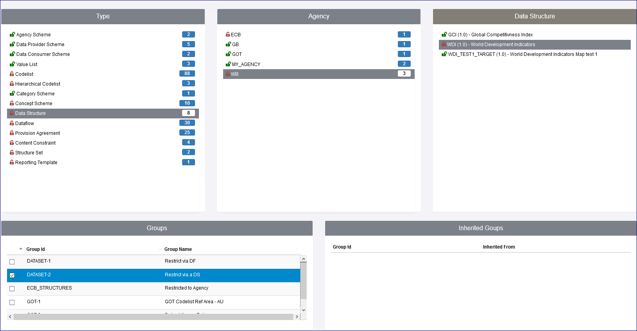Click the horizontal scrollbar in Groups table
This screenshot has height=331, width=637.
tap(153, 317)
